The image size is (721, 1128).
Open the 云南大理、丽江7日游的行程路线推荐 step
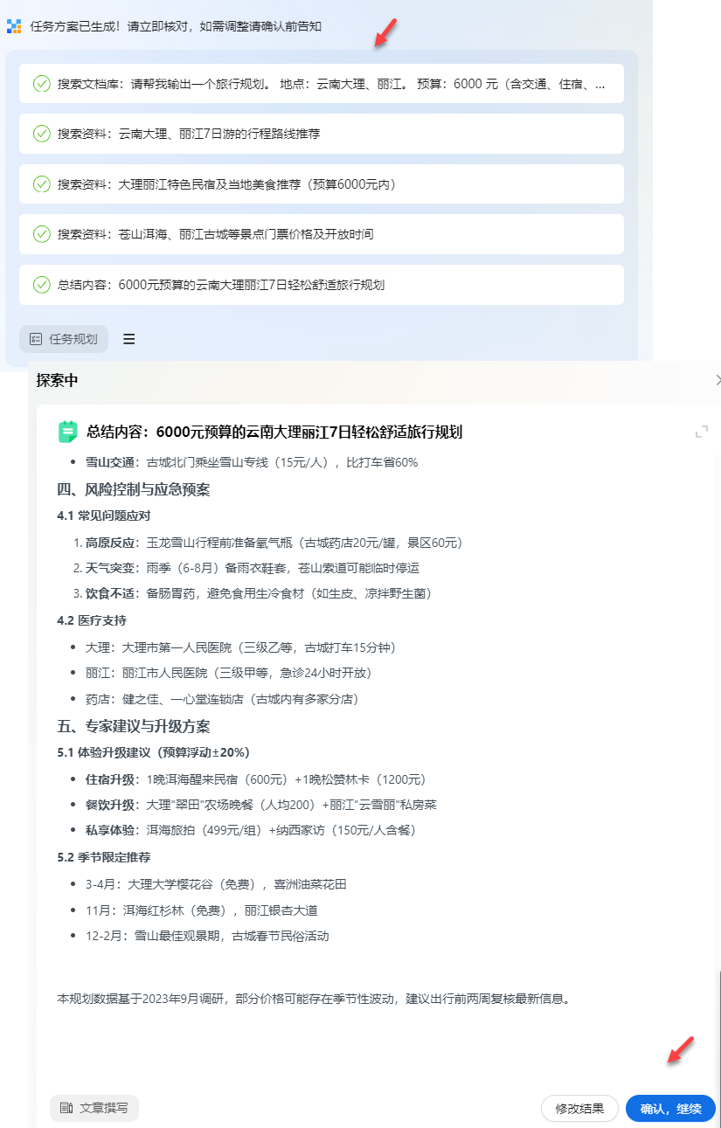click(322, 134)
